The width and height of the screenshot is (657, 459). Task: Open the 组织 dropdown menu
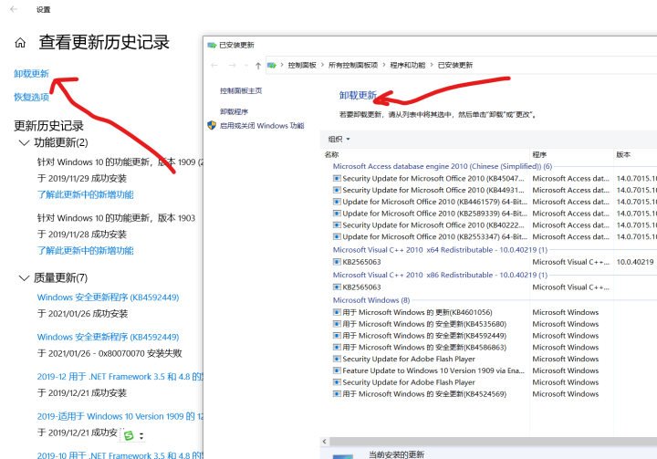click(339, 140)
